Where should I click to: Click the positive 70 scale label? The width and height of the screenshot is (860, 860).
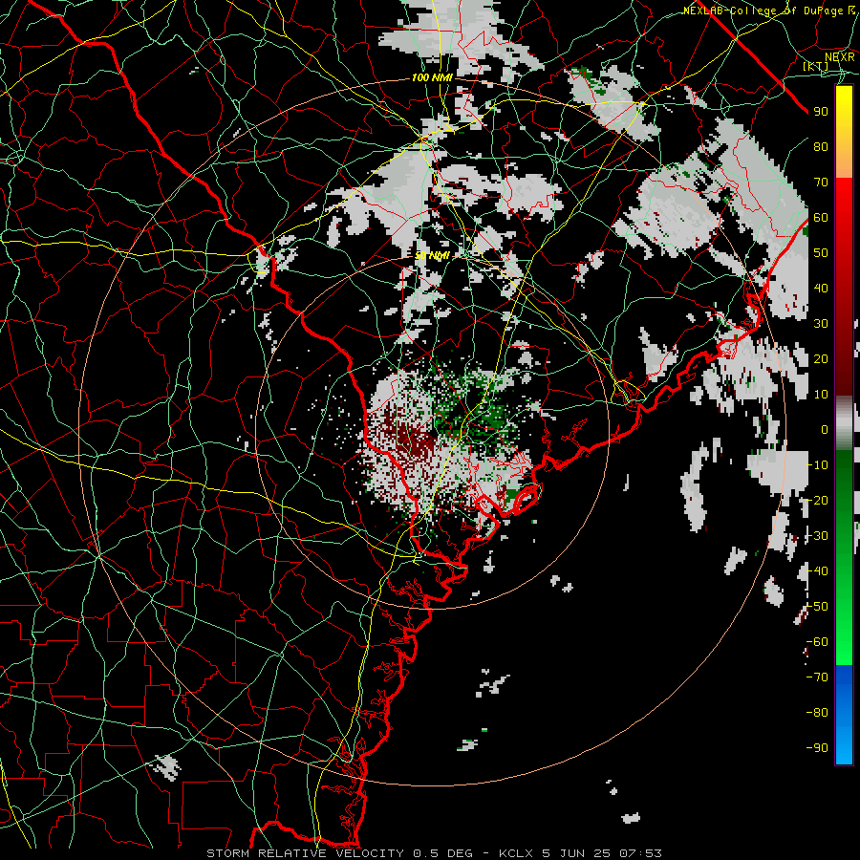(x=821, y=183)
